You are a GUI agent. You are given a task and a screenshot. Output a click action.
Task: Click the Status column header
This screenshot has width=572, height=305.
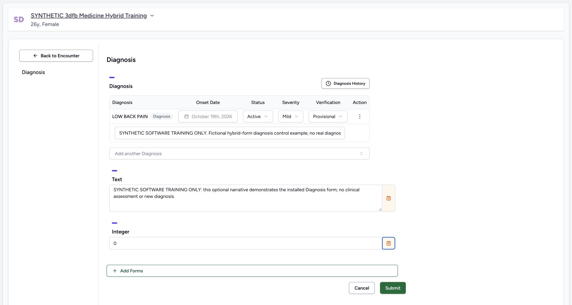258,102
